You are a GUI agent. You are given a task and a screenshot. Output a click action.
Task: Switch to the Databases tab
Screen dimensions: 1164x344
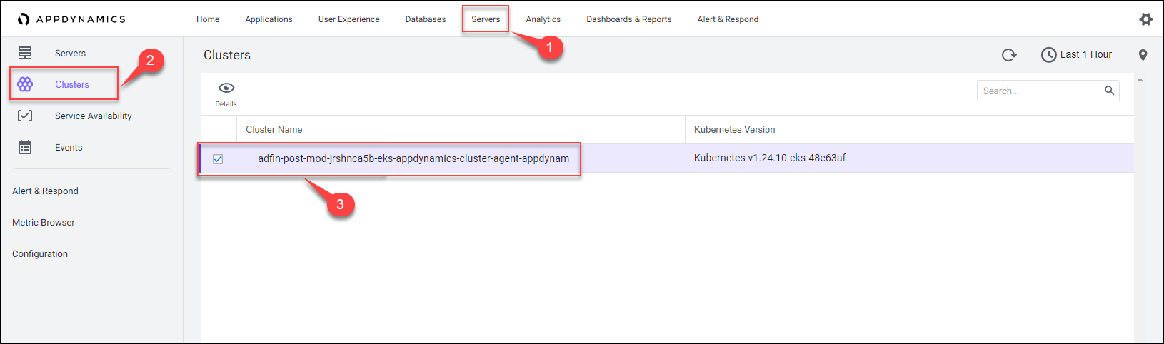[x=426, y=19]
